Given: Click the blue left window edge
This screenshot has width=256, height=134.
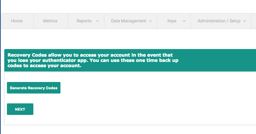Looking at the screenshot, I should (x=0, y=82).
